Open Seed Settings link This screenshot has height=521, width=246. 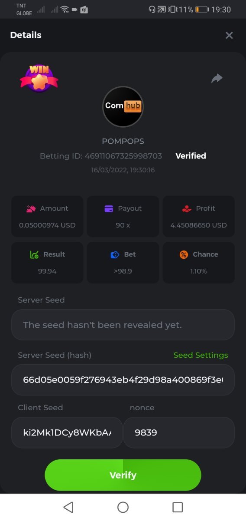pyautogui.click(x=201, y=355)
